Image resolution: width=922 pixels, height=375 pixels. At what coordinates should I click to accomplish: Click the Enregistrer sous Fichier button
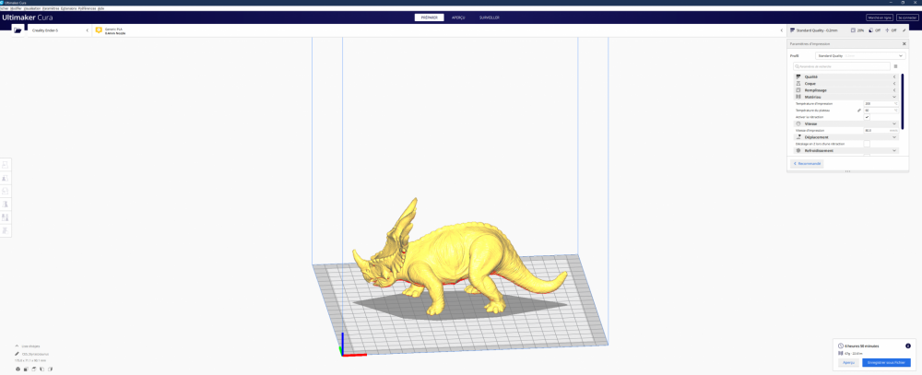coord(886,363)
